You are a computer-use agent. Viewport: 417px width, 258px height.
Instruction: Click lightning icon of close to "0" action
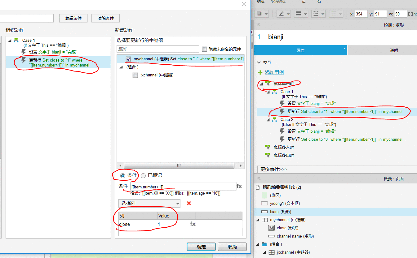click(x=282, y=139)
